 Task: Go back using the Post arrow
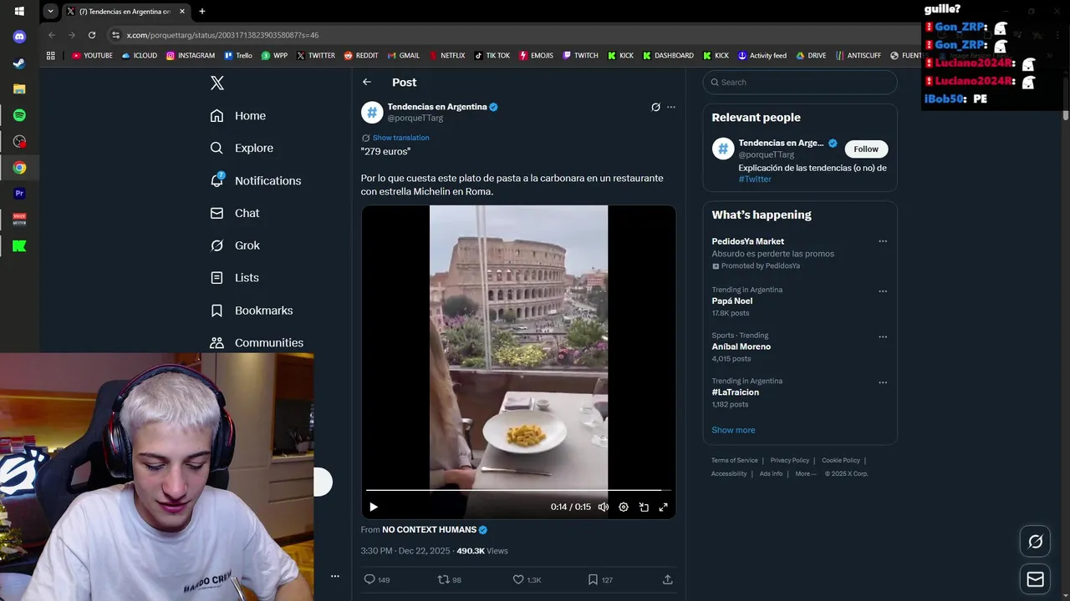pos(367,82)
